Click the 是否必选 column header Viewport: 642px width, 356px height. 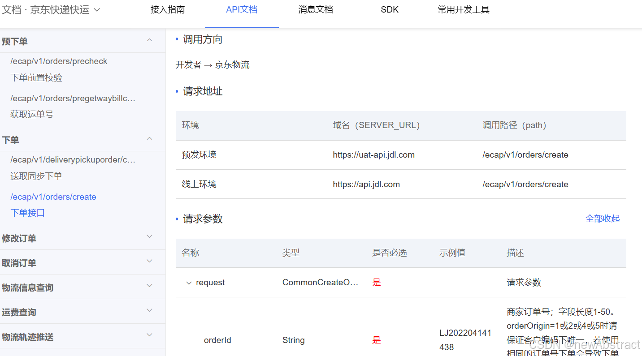390,253
